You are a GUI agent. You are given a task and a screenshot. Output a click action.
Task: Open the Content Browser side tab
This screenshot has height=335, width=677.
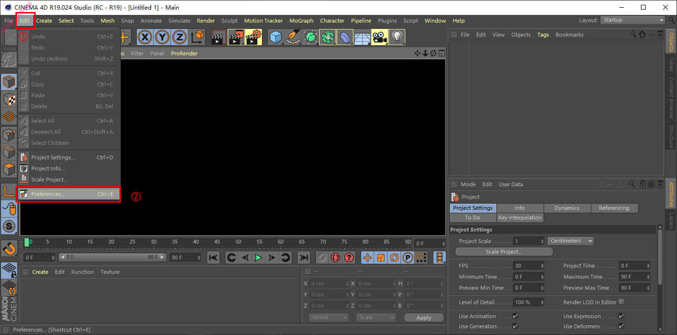[671, 98]
